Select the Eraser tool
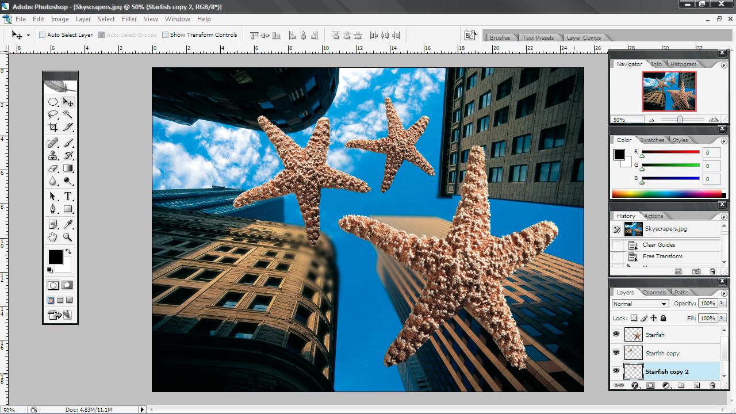 53,168
